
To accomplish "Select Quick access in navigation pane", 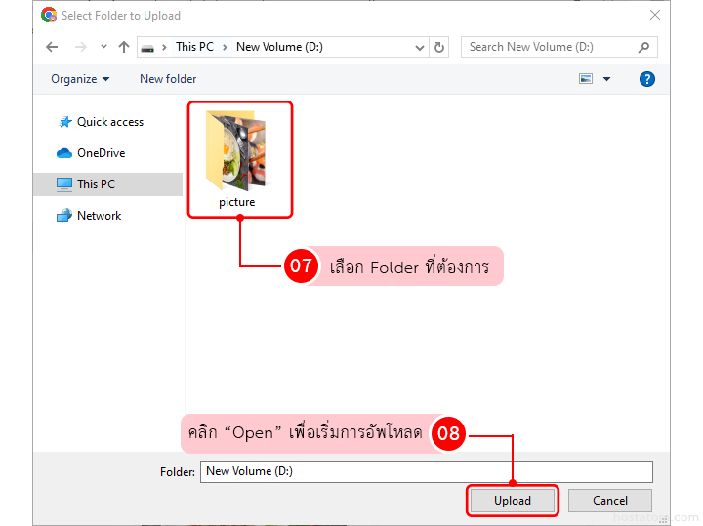I will 107,122.
